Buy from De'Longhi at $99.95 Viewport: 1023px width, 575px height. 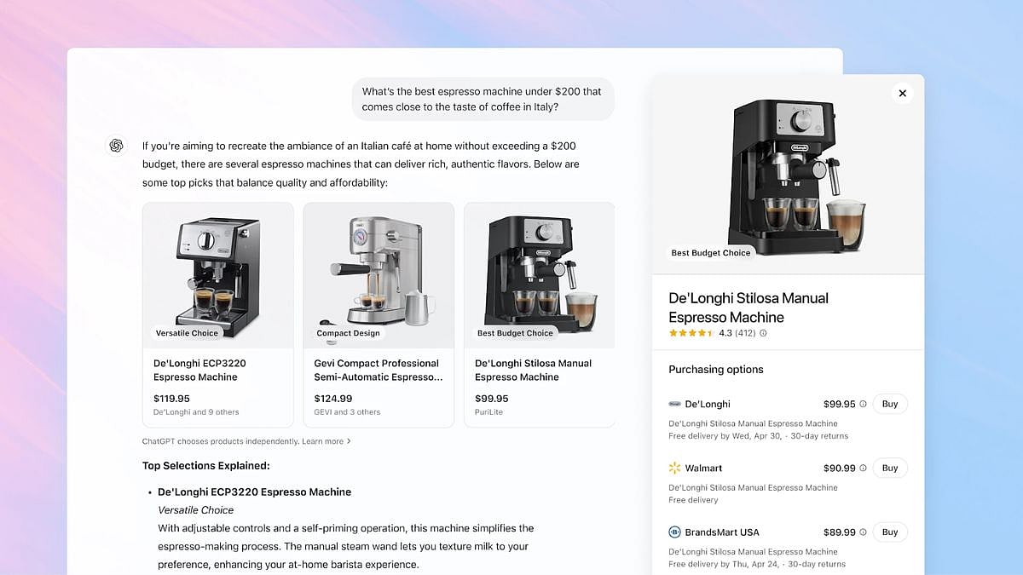tap(889, 404)
